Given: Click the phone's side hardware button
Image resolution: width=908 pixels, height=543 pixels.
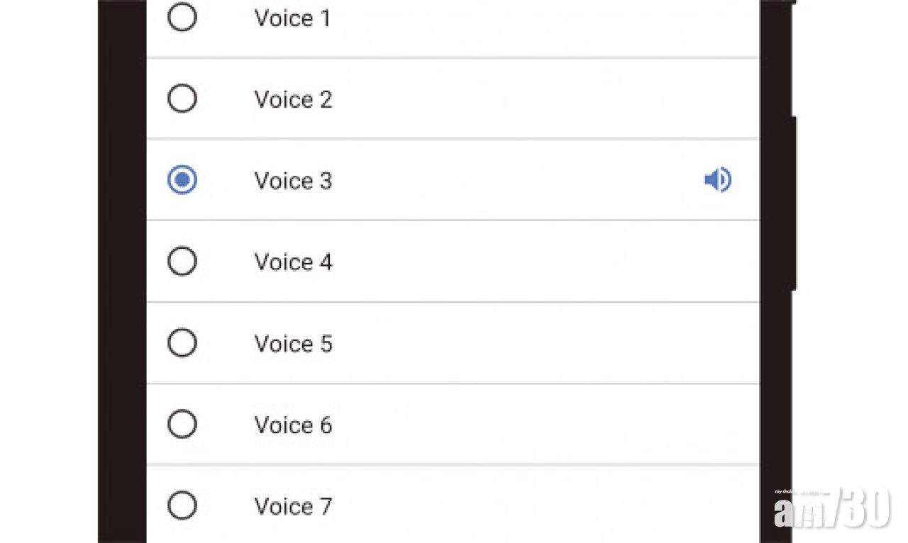Looking at the screenshot, I should pyautogui.click(x=793, y=203).
